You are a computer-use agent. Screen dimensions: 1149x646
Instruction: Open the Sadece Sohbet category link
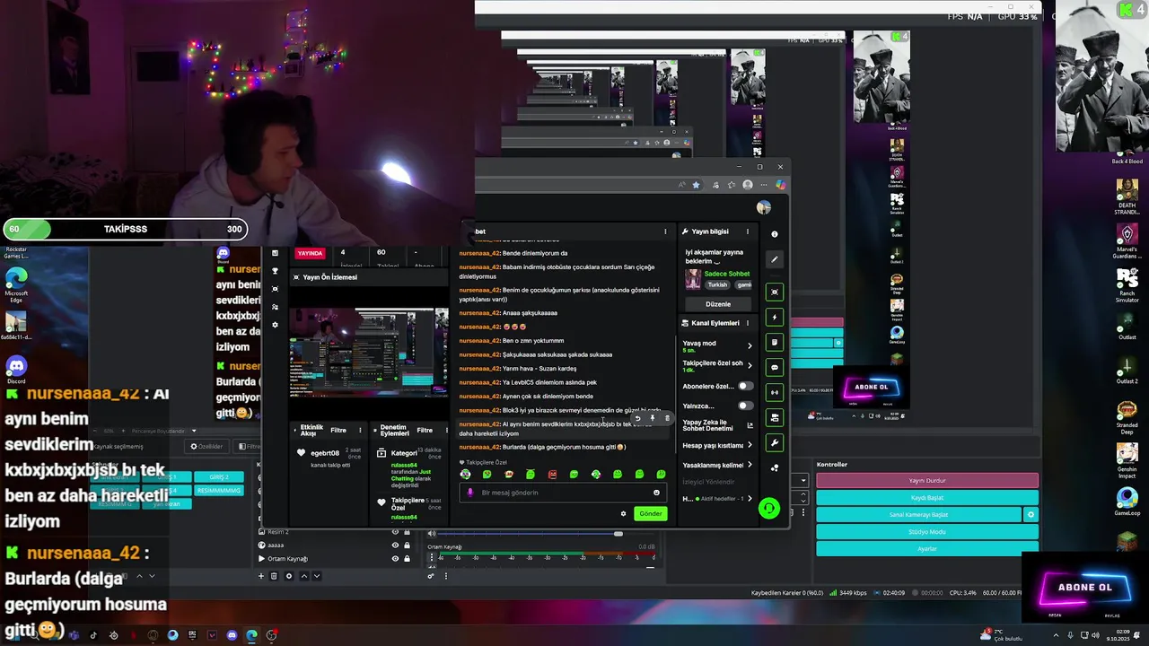tap(727, 274)
